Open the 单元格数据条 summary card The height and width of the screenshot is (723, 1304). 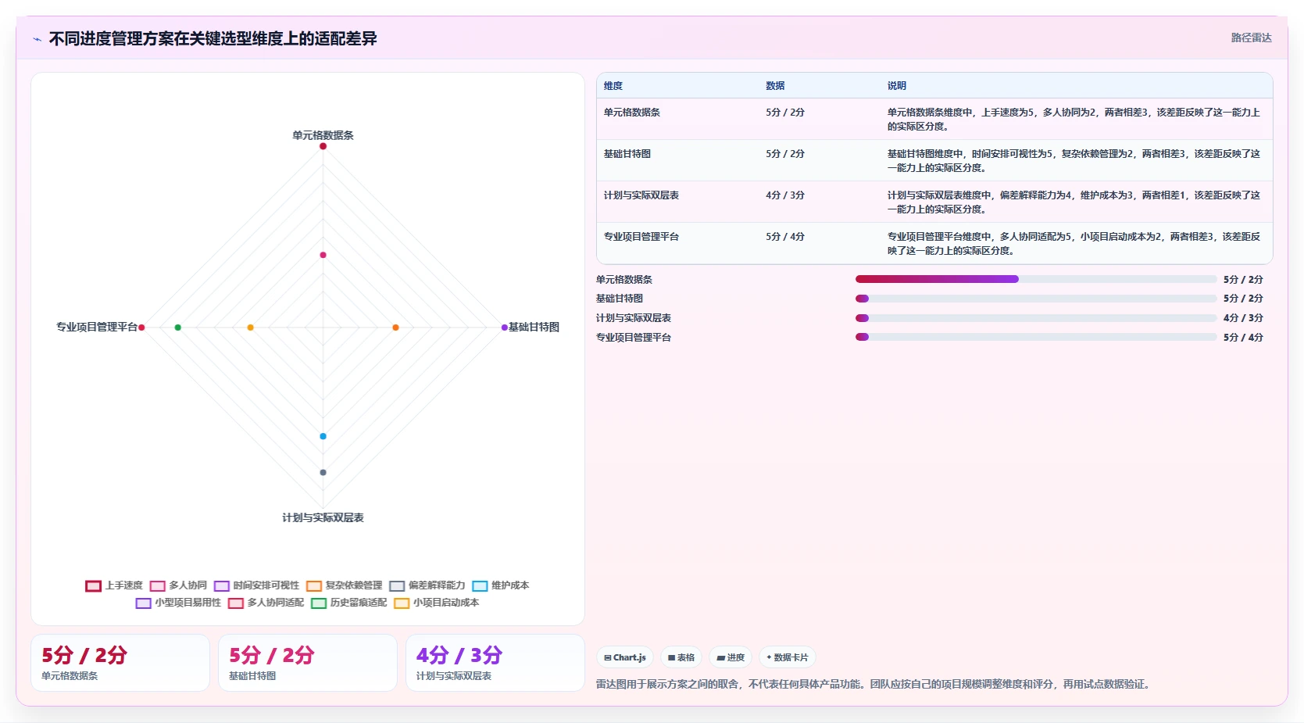(x=120, y=663)
